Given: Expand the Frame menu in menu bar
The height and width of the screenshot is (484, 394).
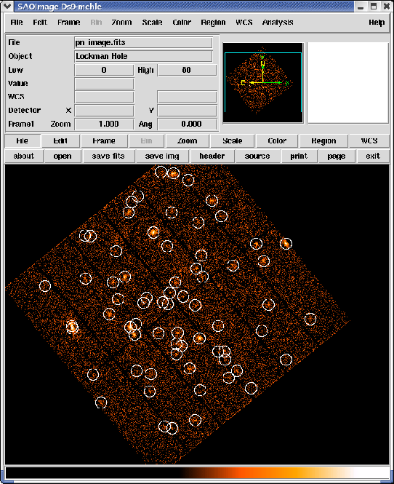Looking at the screenshot, I should pos(69,23).
